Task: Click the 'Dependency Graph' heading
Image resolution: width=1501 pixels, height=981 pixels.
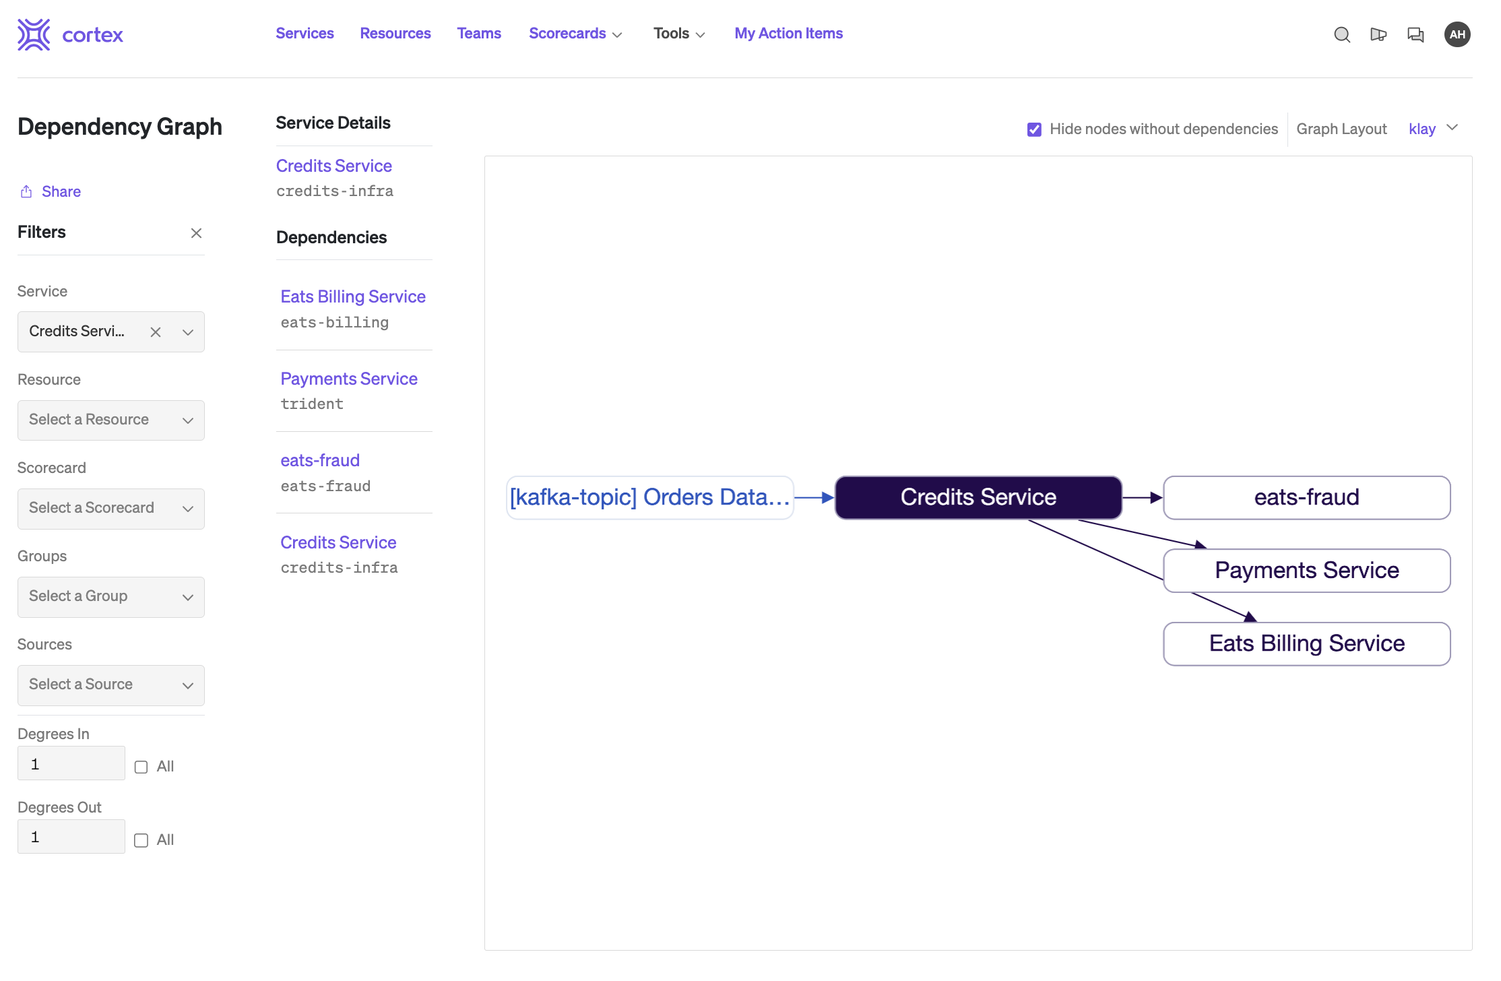Action: (120, 127)
